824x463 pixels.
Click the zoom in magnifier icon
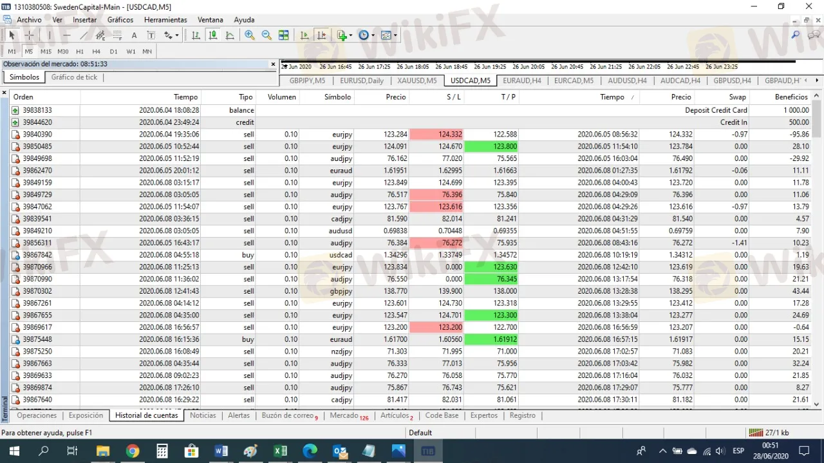[250, 35]
